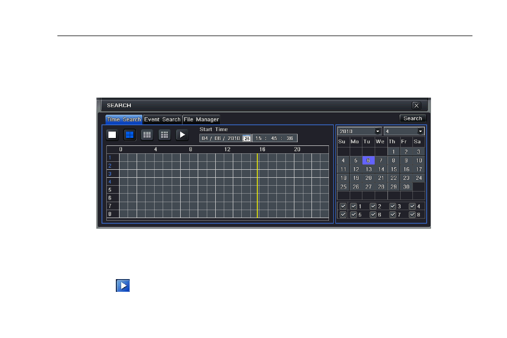Toggle channel 4 checkbox
The height and width of the screenshot is (338, 507).
[412, 206]
